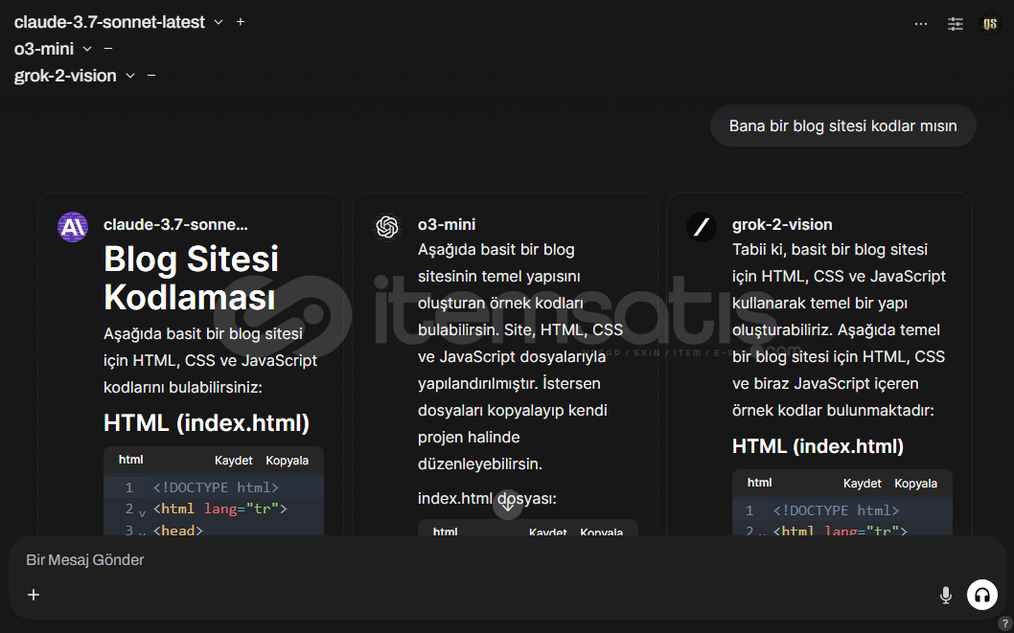Open the chat controls sliders icon
The width and height of the screenshot is (1014, 633).
(x=956, y=24)
